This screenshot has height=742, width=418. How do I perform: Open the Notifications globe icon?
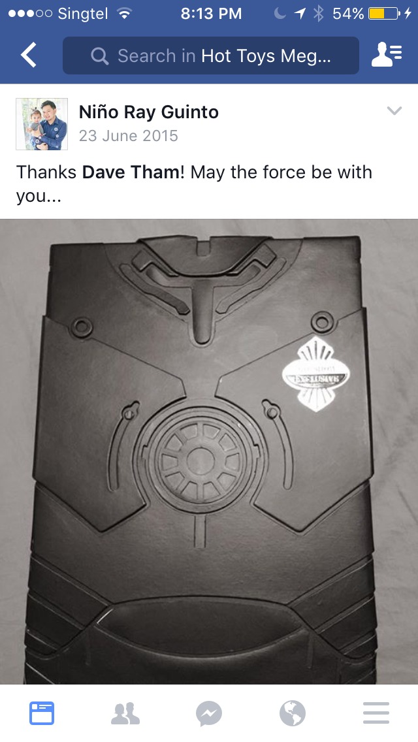tap(293, 714)
